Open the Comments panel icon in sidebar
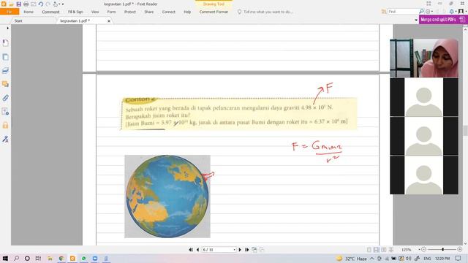 [x=5, y=84]
